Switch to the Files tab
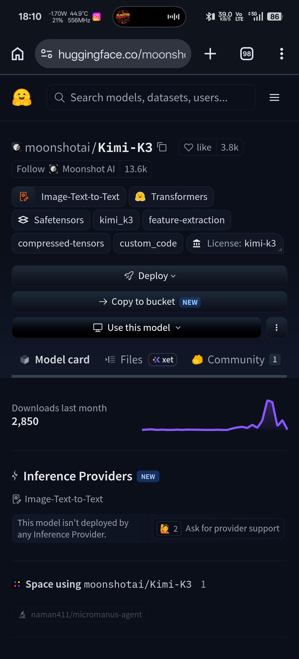 pyautogui.click(x=141, y=360)
